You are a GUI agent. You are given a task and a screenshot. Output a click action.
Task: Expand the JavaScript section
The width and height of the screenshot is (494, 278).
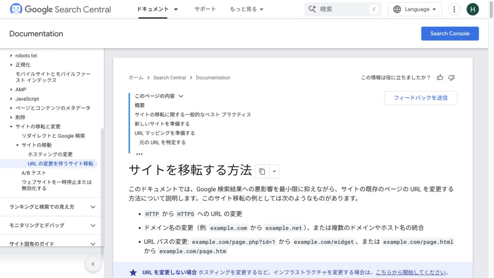[11, 99]
